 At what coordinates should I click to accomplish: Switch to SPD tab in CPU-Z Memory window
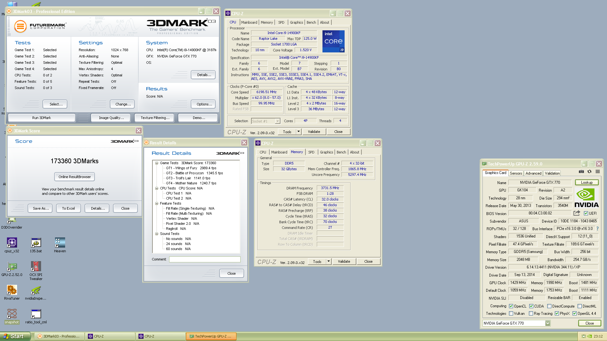tap(311, 152)
